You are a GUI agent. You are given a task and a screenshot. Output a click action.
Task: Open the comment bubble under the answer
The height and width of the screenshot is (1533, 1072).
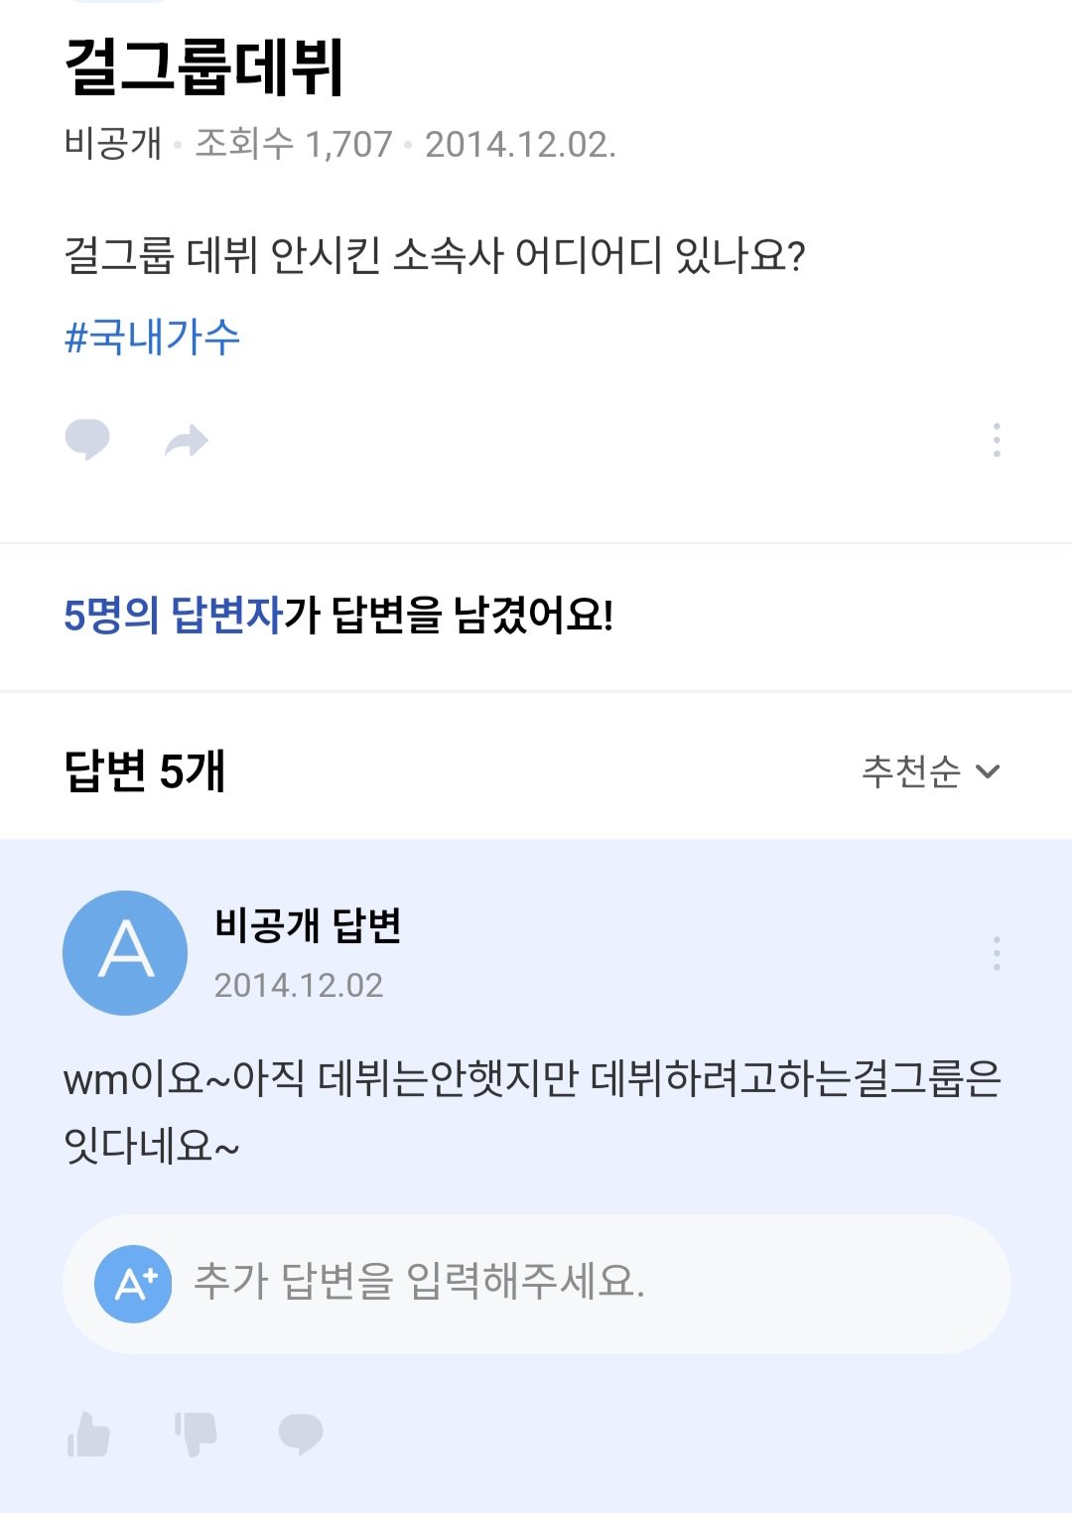(x=301, y=1434)
